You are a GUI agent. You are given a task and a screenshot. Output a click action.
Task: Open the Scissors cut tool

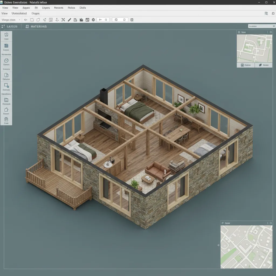63,19
